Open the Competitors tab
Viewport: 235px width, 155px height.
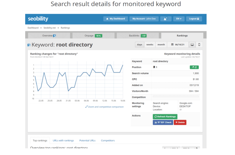coord(108,141)
